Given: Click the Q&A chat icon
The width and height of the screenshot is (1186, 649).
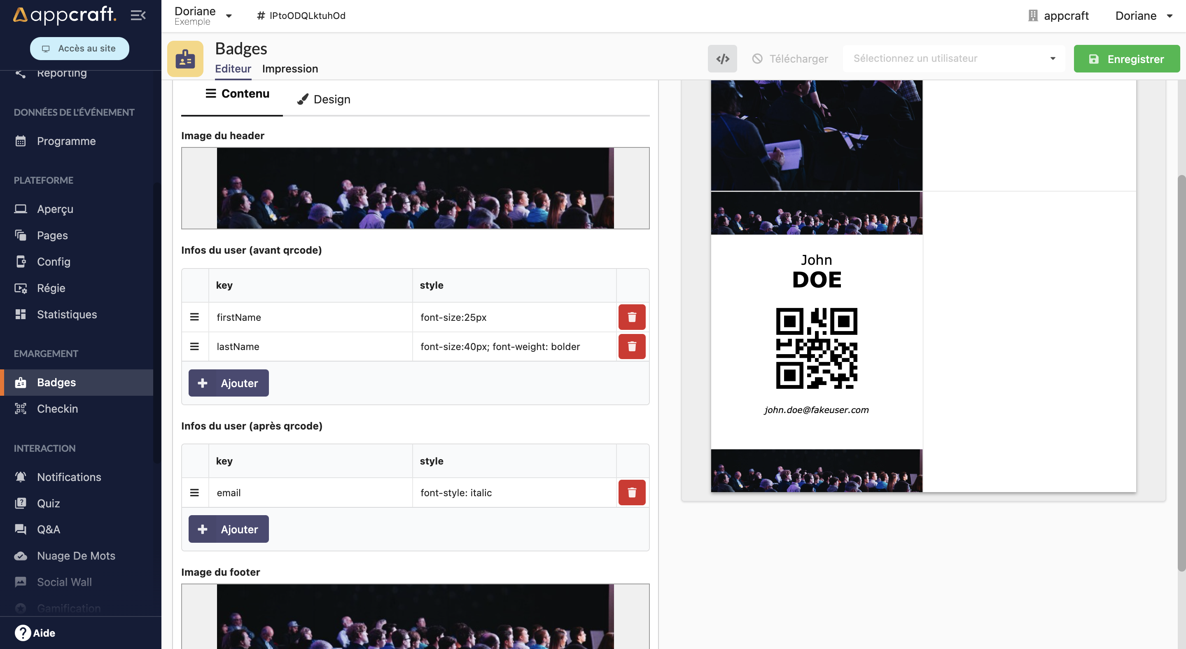Looking at the screenshot, I should [x=21, y=529].
